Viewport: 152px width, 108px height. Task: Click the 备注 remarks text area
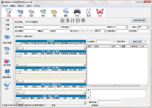119,94
